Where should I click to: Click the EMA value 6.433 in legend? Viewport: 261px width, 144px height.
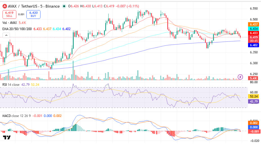tap(37, 29)
